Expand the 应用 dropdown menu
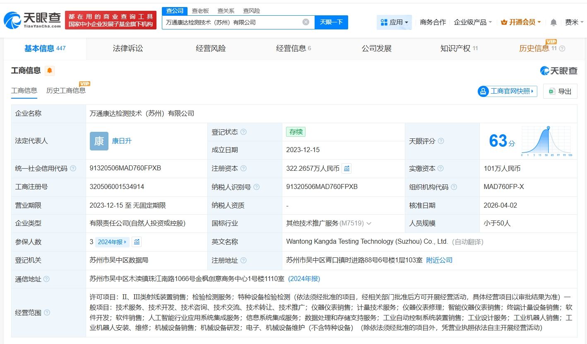This screenshot has width=587, height=344. click(394, 22)
